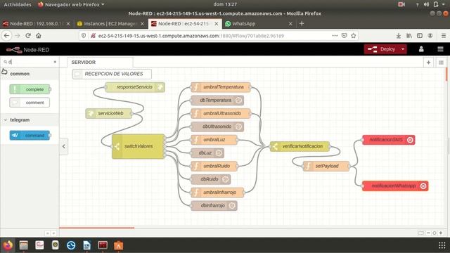Toggle the workspace navigator view

pyautogui.click(x=420, y=233)
